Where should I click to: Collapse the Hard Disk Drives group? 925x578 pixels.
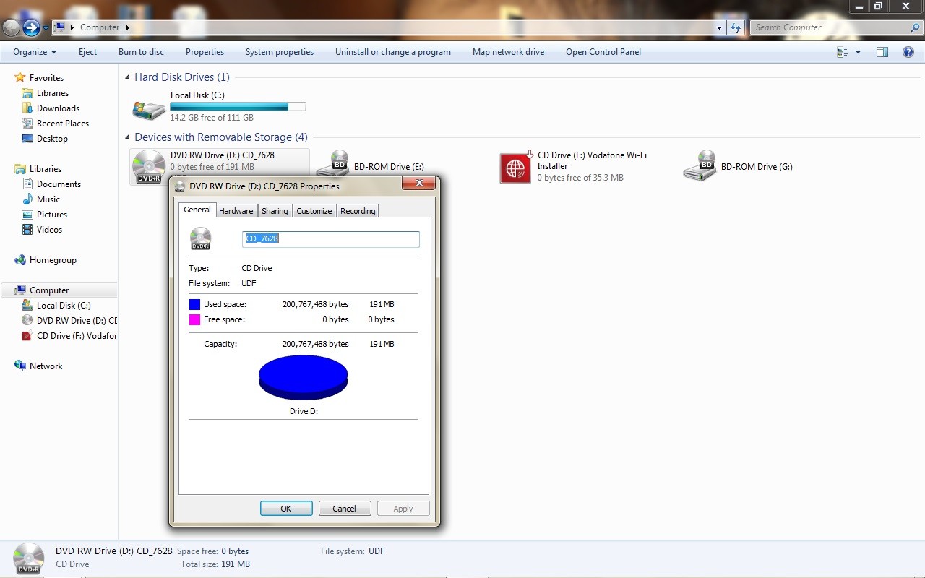128,77
